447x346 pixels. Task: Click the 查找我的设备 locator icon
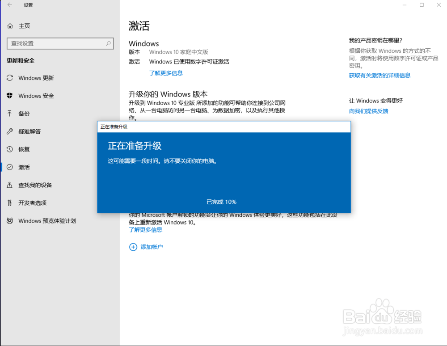pos(10,185)
